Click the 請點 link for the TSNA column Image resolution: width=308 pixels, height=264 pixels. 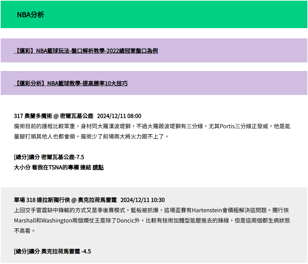coord(98,167)
